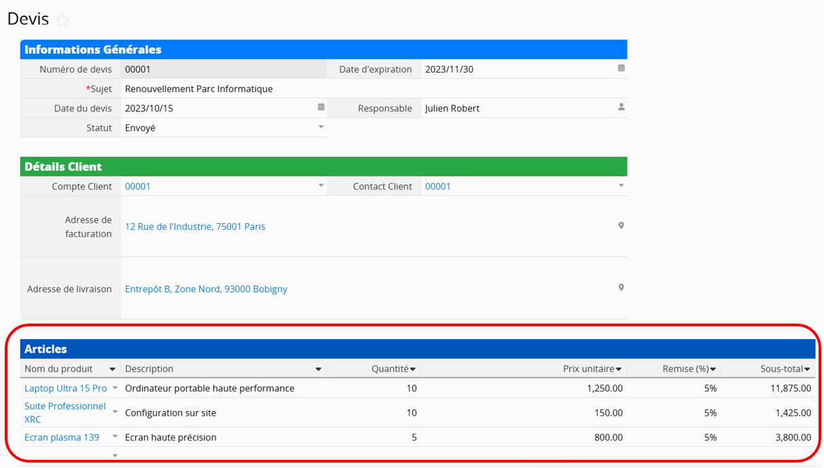Open Prix unitaire column menu

(619, 369)
